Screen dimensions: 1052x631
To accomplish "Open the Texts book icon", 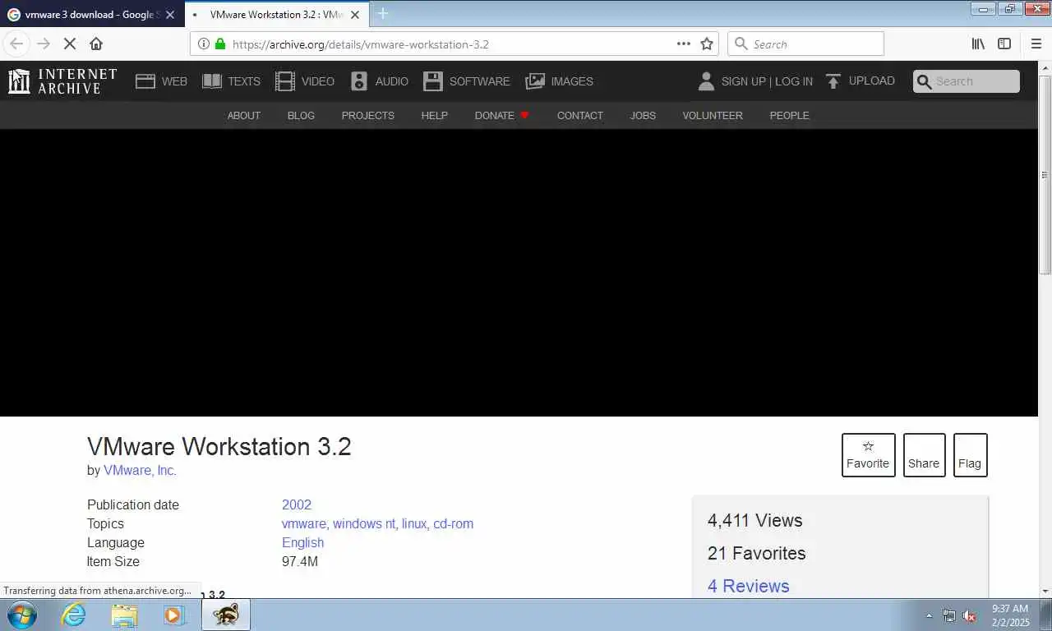I will (212, 81).
